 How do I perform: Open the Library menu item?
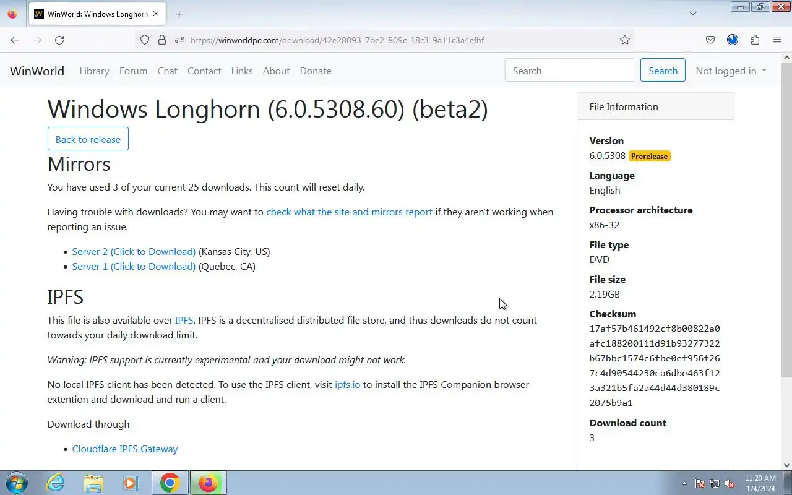pos(94,71)
